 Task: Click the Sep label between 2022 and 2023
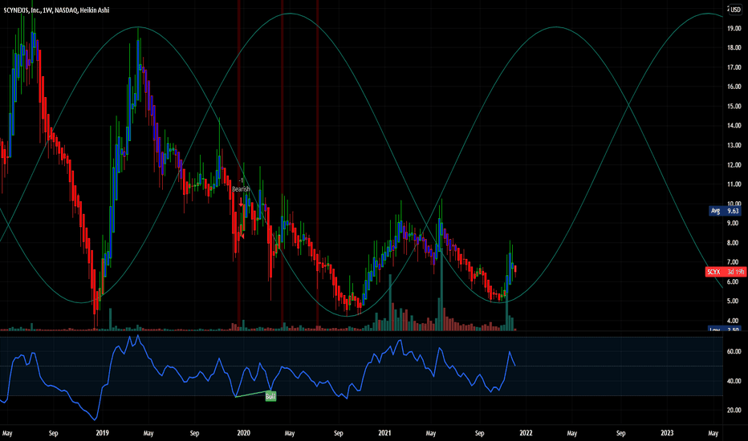coord(620,433)
